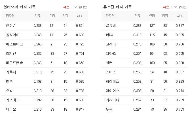Select batter 웨스트버그
This screenshot has width=188, height=116.
tap(14, 44)
